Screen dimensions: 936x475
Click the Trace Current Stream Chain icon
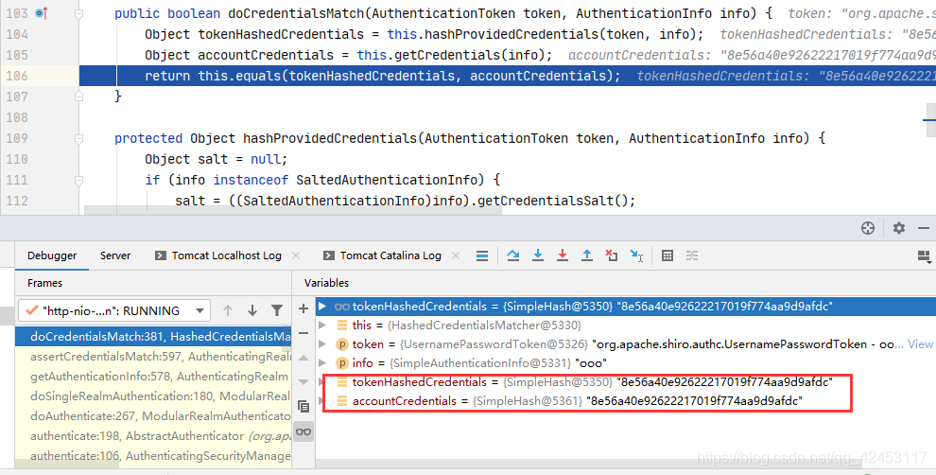click(x=692, y=255)
